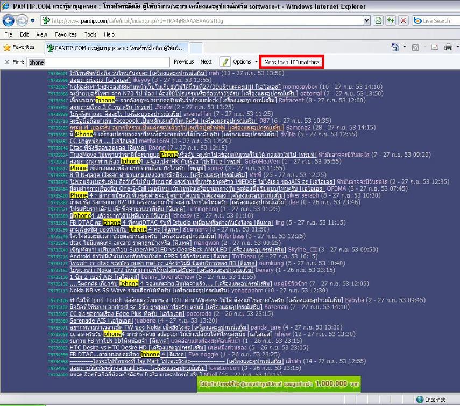This screenshot has width=460, height=406.
Task: Click the PANTIP cactus favicon in address bar
Action: coord(46,21)
